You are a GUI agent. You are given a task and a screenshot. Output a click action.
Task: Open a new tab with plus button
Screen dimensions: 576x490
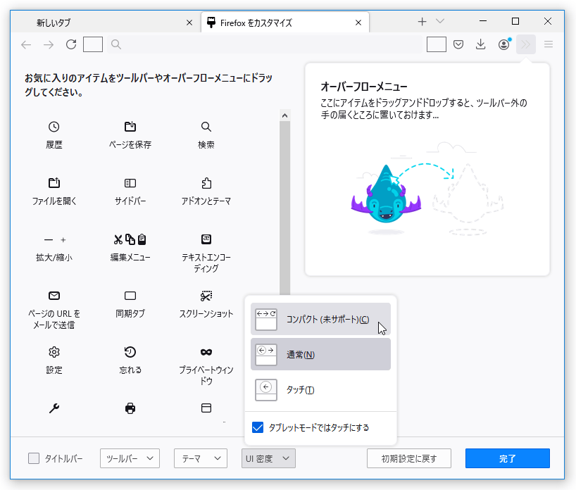pyautogui.click(x=422, y=22)
